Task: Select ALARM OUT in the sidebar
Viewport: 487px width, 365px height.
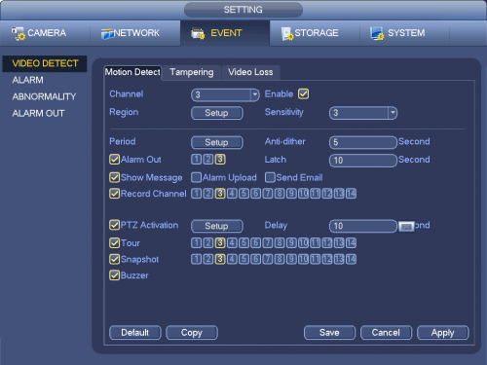Action: tap(38, 114)
